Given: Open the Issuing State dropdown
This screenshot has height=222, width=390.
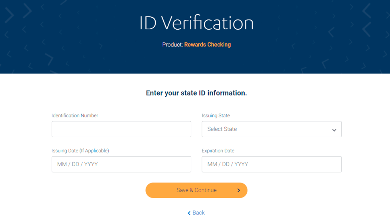Looking at the screenshot, I should [271, 129].
